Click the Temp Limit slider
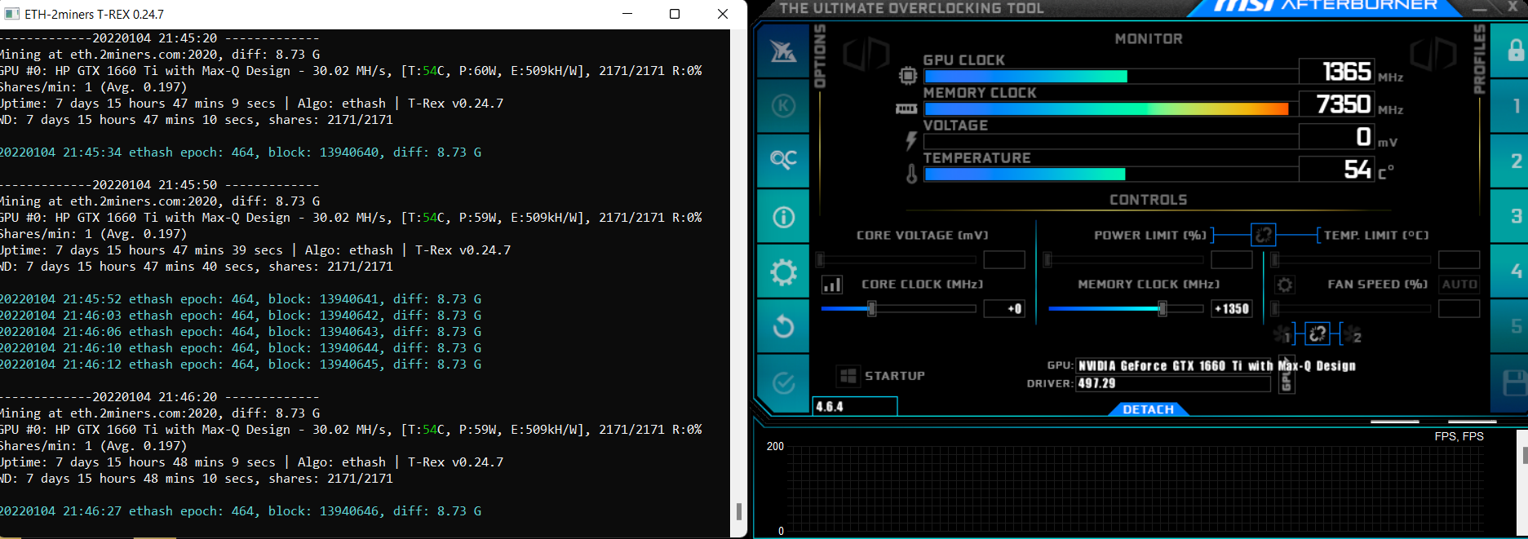Image resolution: width=1528 pixels, height=539 pixels. [1351, 260]
